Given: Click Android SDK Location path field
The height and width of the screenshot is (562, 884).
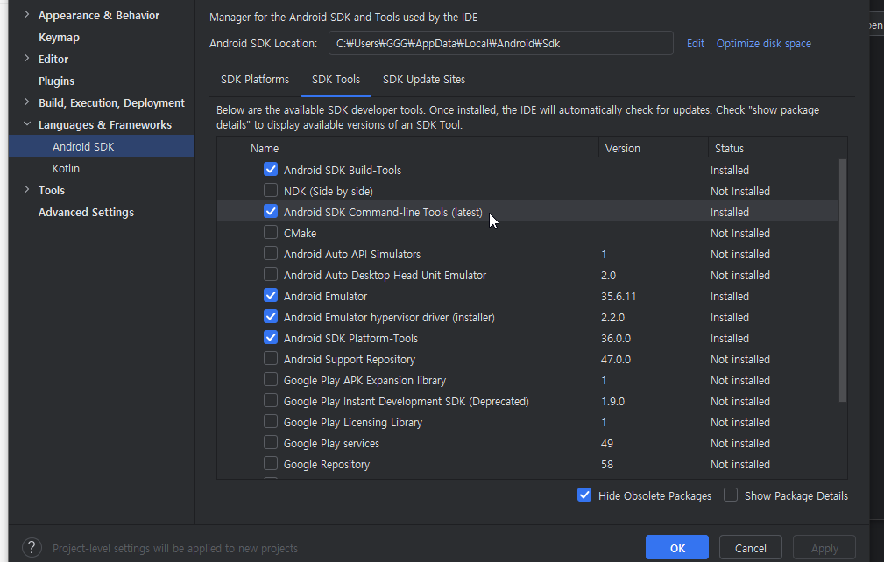Looking at the screenshot, I should pos(500,44).
